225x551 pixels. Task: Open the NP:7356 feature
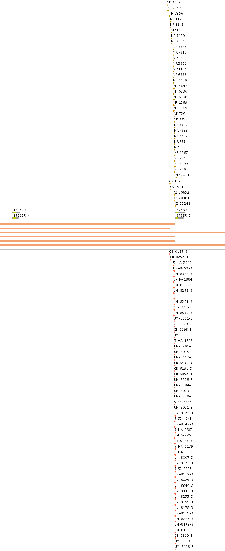[x=176, y=14]
